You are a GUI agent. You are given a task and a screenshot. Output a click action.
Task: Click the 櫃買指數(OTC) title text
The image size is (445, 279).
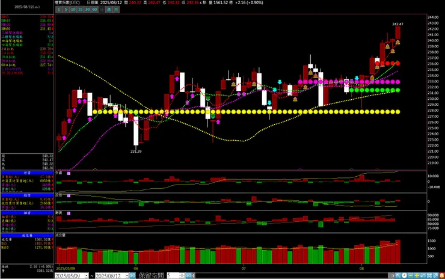click(67, 2)
